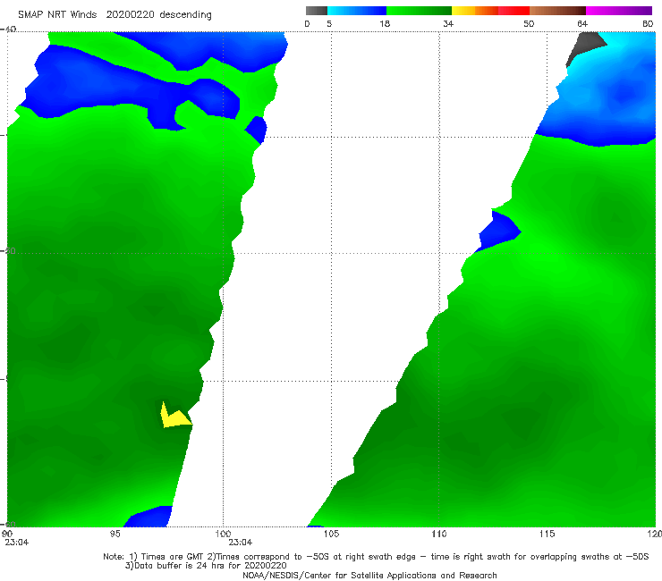This screenshot has width=662, height=581.
Task: Click the swath time '23:04' below longitude 90
Action: click(17, 543)
